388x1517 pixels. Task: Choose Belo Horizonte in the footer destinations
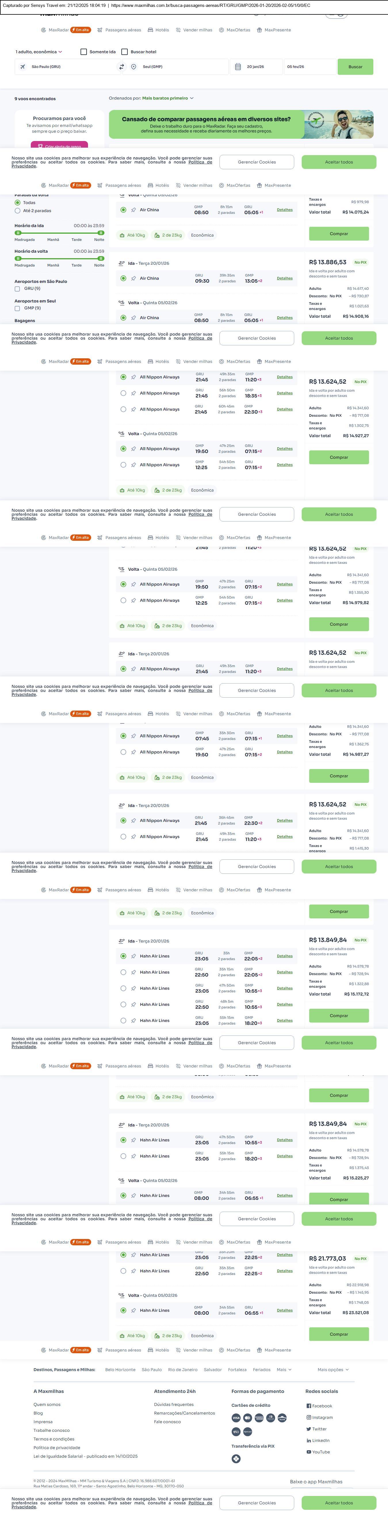[x=120, y=1370]
